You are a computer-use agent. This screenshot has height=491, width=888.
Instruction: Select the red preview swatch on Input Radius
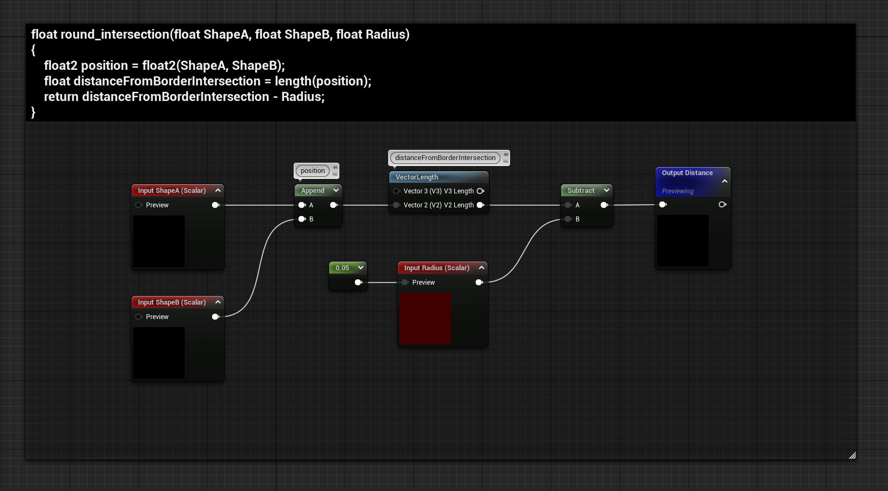tap(425, 319)
